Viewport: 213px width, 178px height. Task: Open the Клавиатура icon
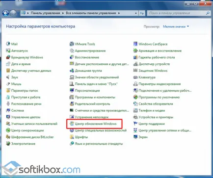[x=135, y=77]
